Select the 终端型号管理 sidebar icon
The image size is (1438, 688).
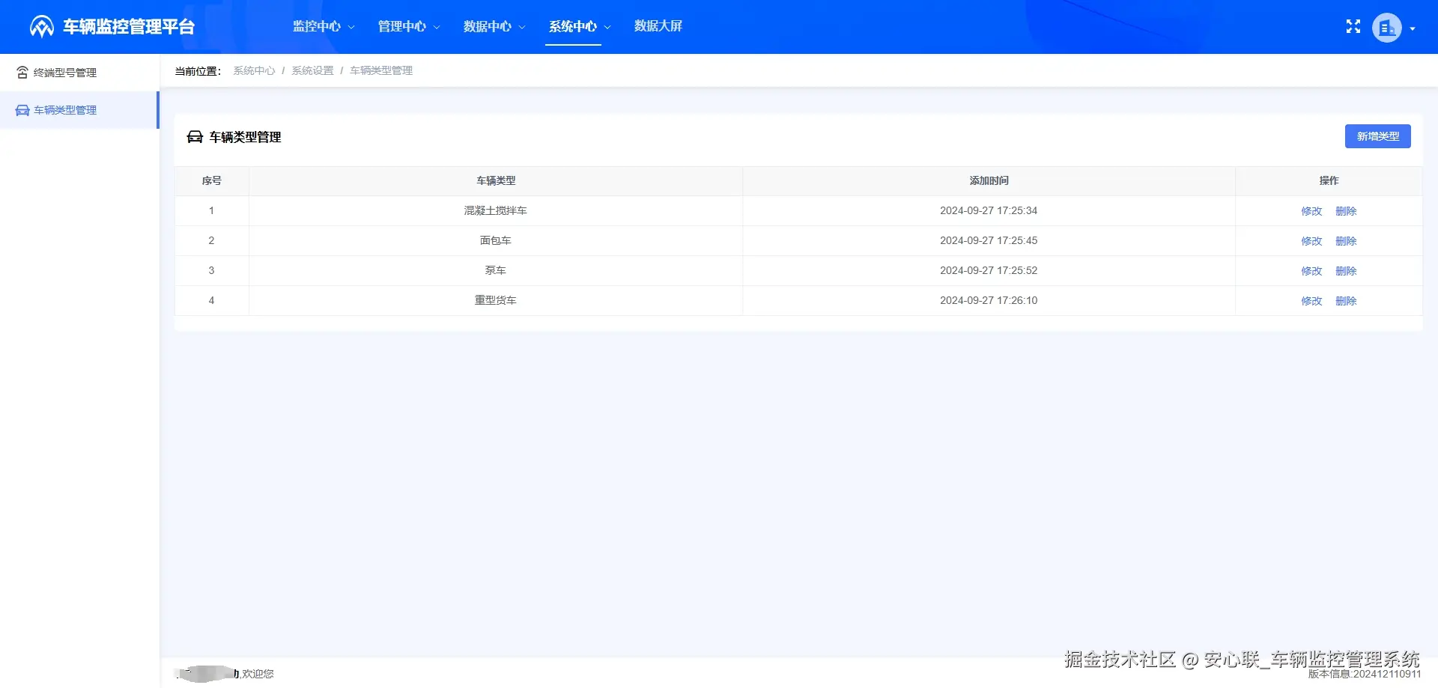(21, 72)
